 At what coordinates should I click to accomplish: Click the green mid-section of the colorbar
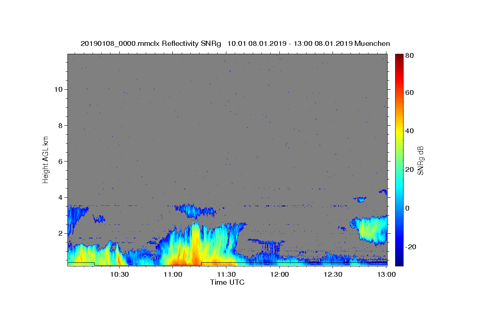pyautogui.click(x=399, y=159)
